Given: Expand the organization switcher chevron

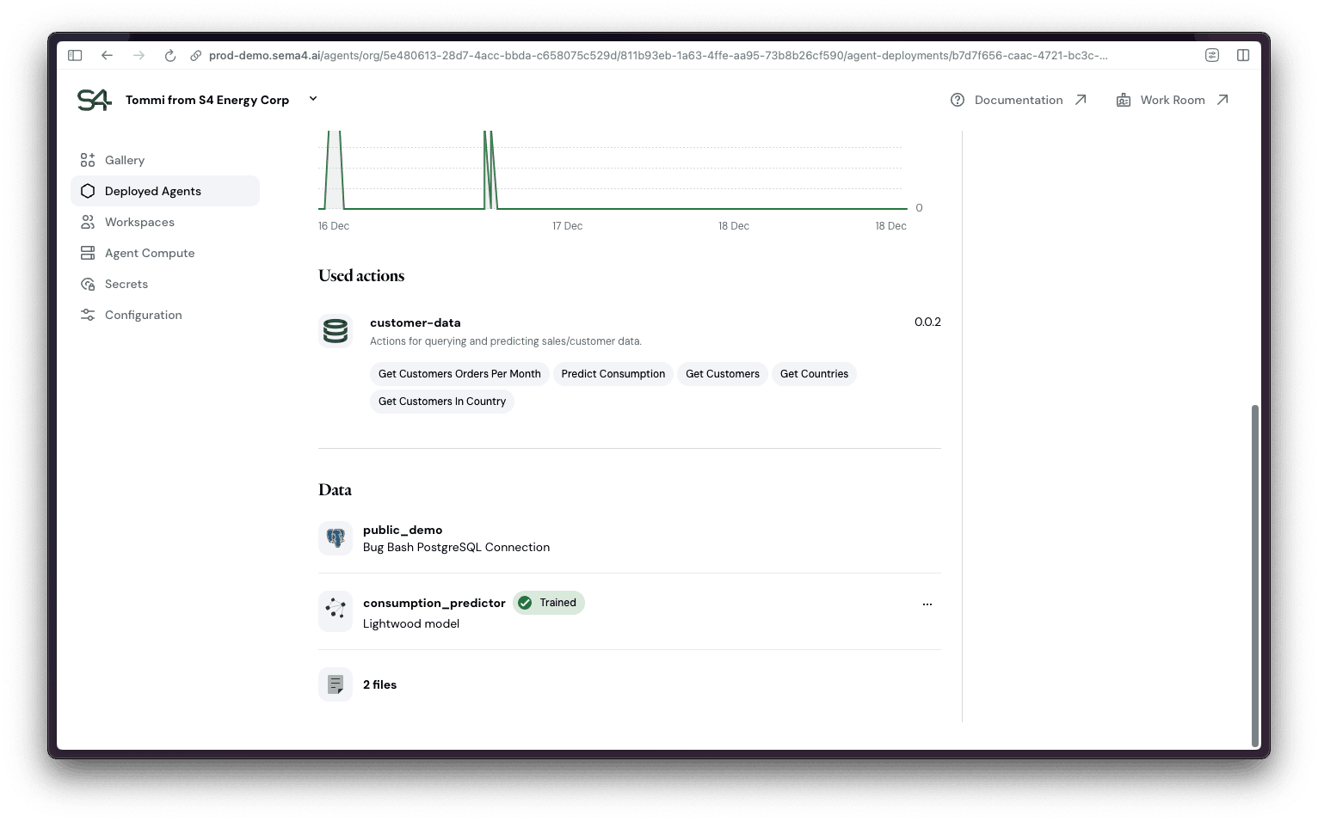Looking at the screenshot, I should (313, 99).
